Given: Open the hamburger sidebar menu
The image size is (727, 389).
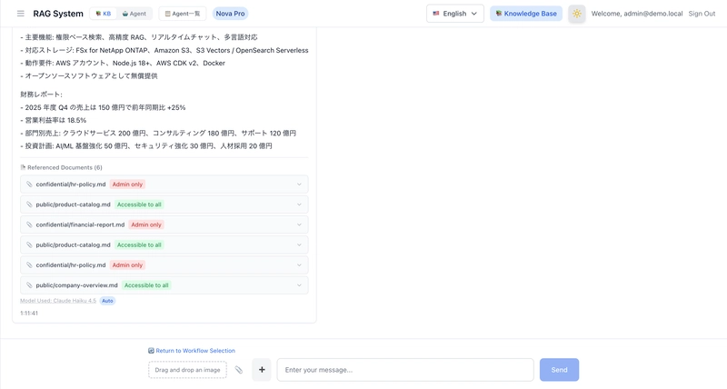Looking at the screenshot, I should pyautogui.click(x=21, y=14).
